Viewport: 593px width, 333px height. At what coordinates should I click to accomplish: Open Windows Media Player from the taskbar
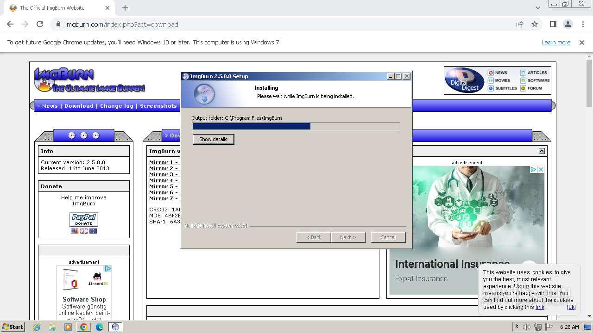pos(68,327)
